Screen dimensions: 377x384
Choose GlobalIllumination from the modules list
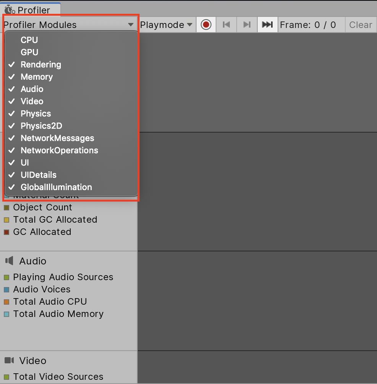56,187
